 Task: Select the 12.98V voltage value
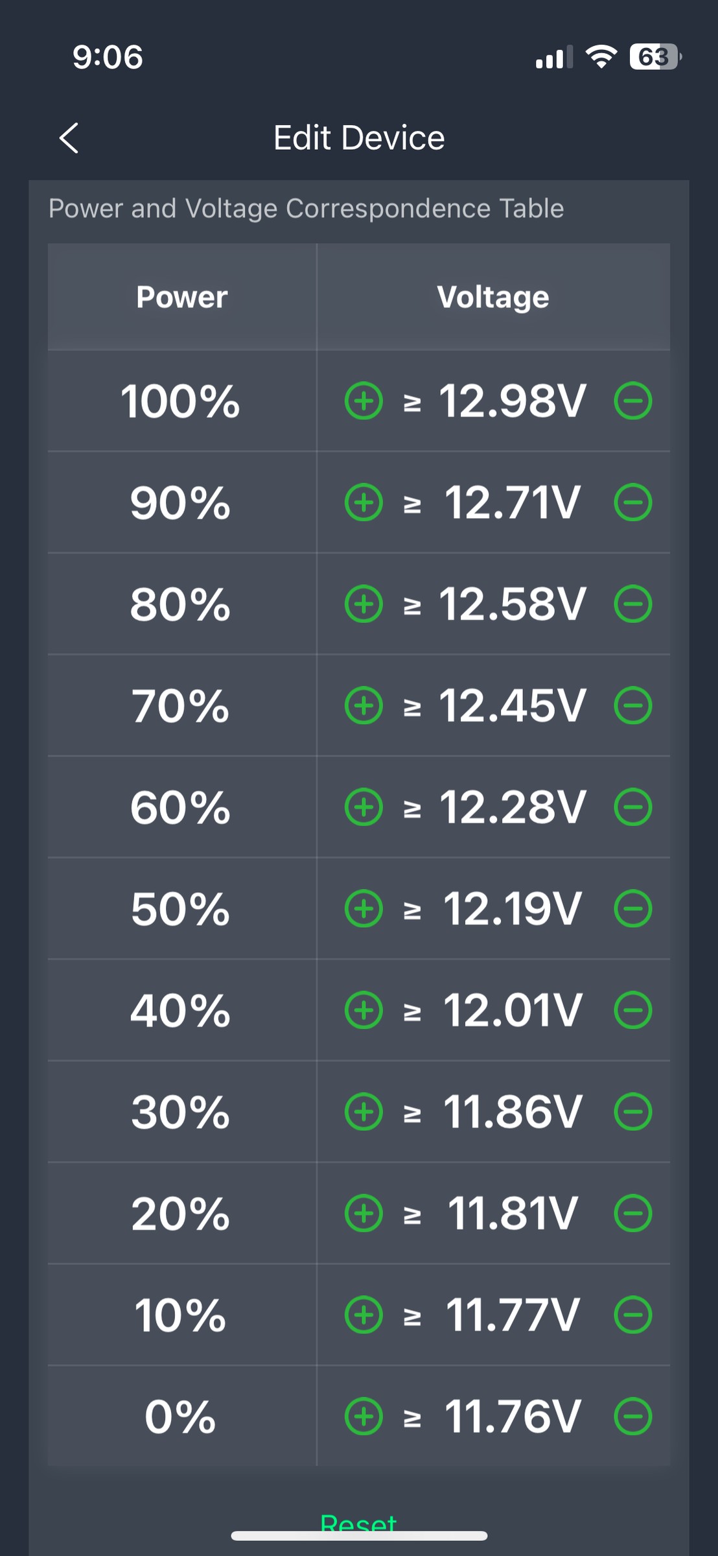[513, 401]
